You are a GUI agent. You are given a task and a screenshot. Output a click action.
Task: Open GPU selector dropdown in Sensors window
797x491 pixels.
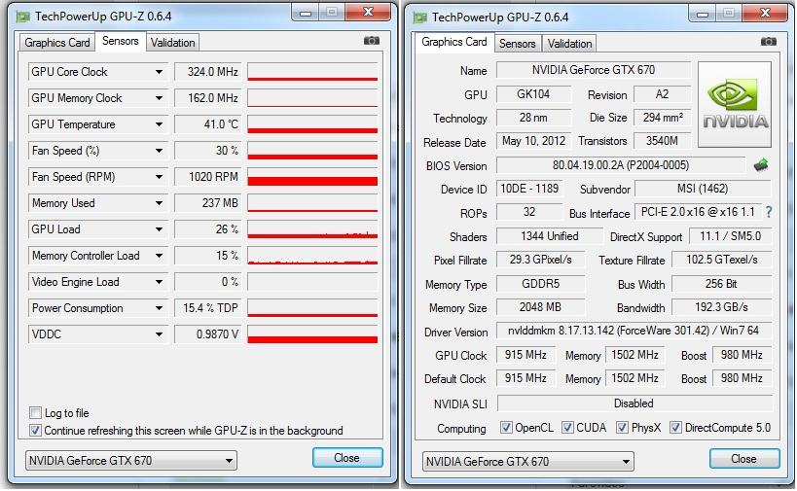[x=131, y=461]
